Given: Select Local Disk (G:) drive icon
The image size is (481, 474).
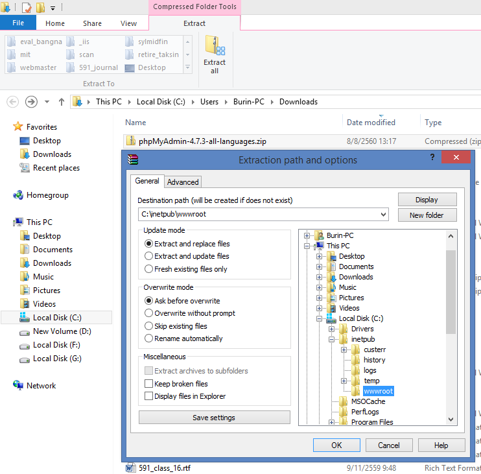Looking at the screenshot, I should (x=24, y=360).
